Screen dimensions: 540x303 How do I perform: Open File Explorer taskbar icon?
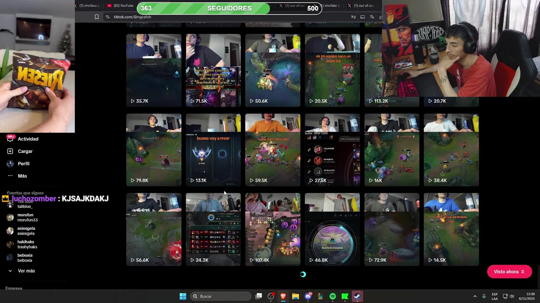(295, 296)
